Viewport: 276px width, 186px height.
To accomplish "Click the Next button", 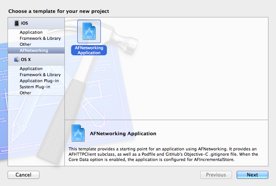I will pos(252,175).
